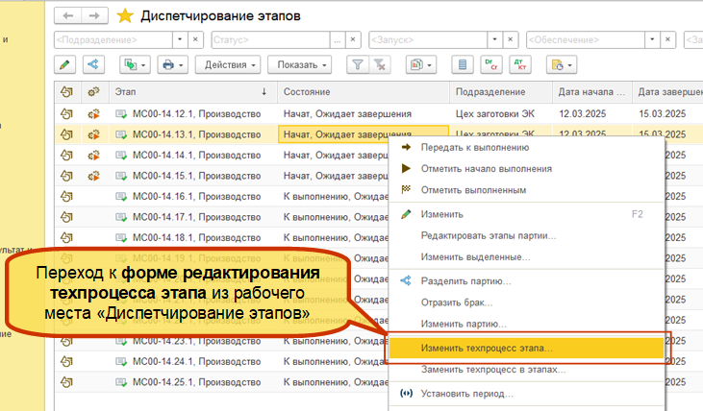Viewport: 703px width, 411px height.
Task: Sort by the Состояние column header
Action: point(364,92)
